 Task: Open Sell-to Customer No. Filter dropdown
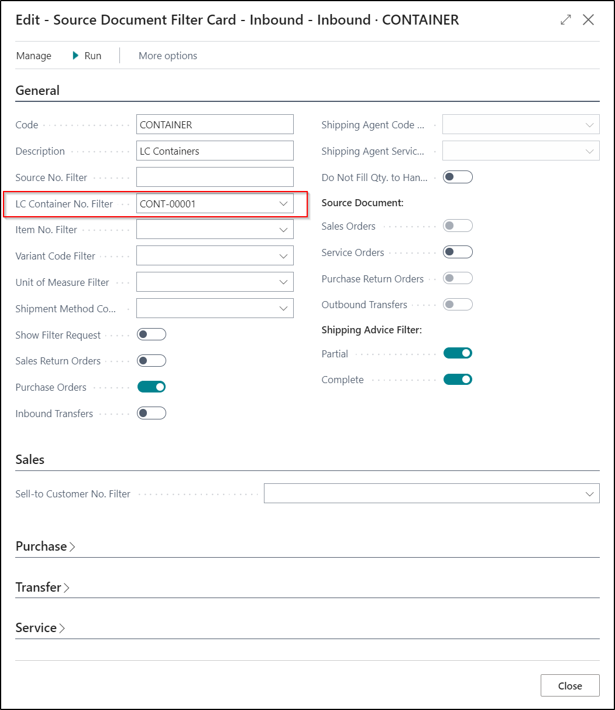589,494
